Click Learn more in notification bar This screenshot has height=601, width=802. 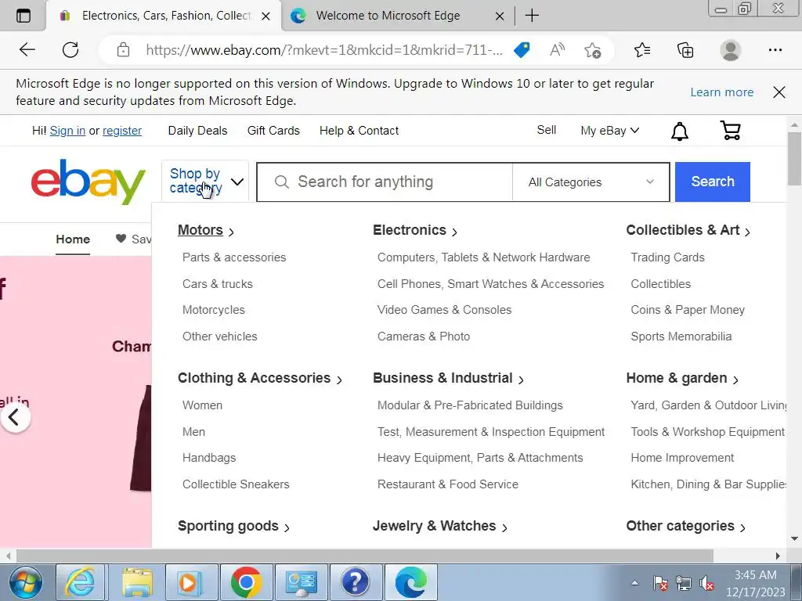[x=721, y=92]
